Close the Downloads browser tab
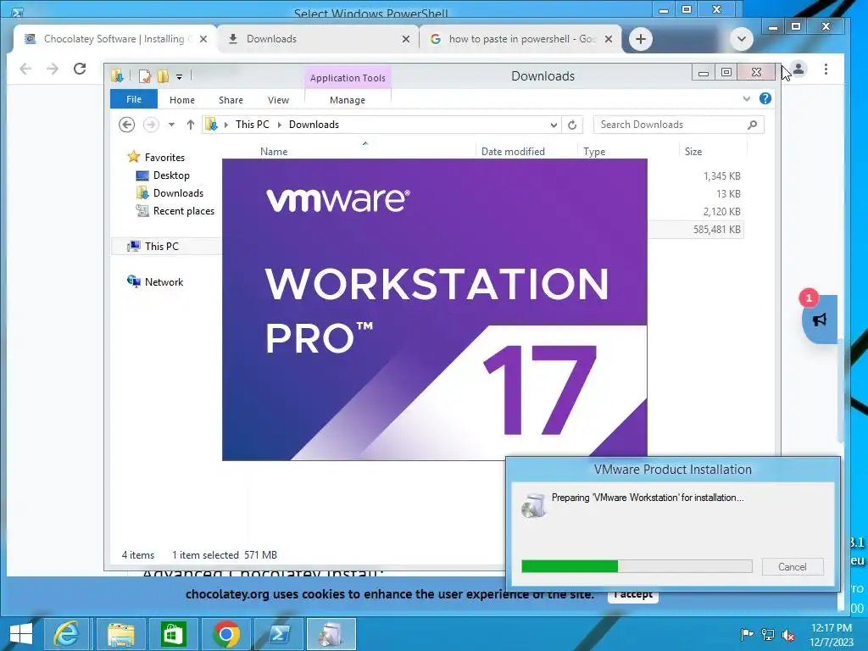 point(406,39)
